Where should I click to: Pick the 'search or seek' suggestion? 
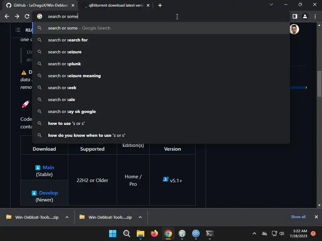(x=161, y=88)
